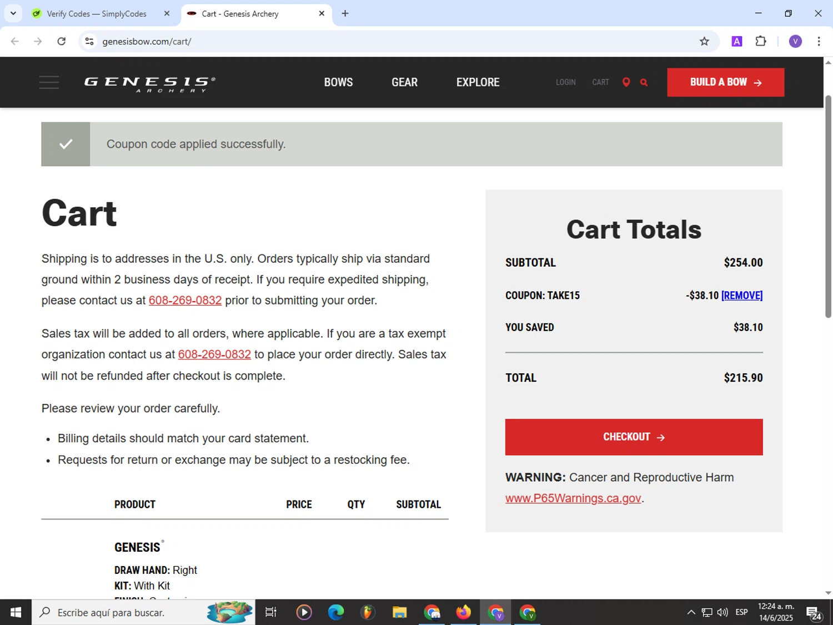
Task: Open Firefox from the taskbar
Action: (x=463, y=612)
